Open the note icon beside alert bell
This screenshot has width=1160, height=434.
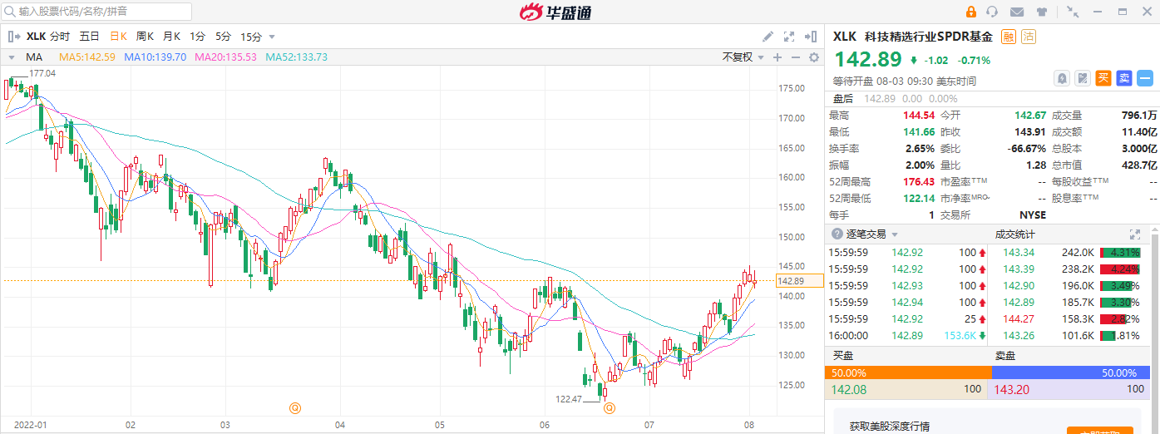(x=1083, y=78)
